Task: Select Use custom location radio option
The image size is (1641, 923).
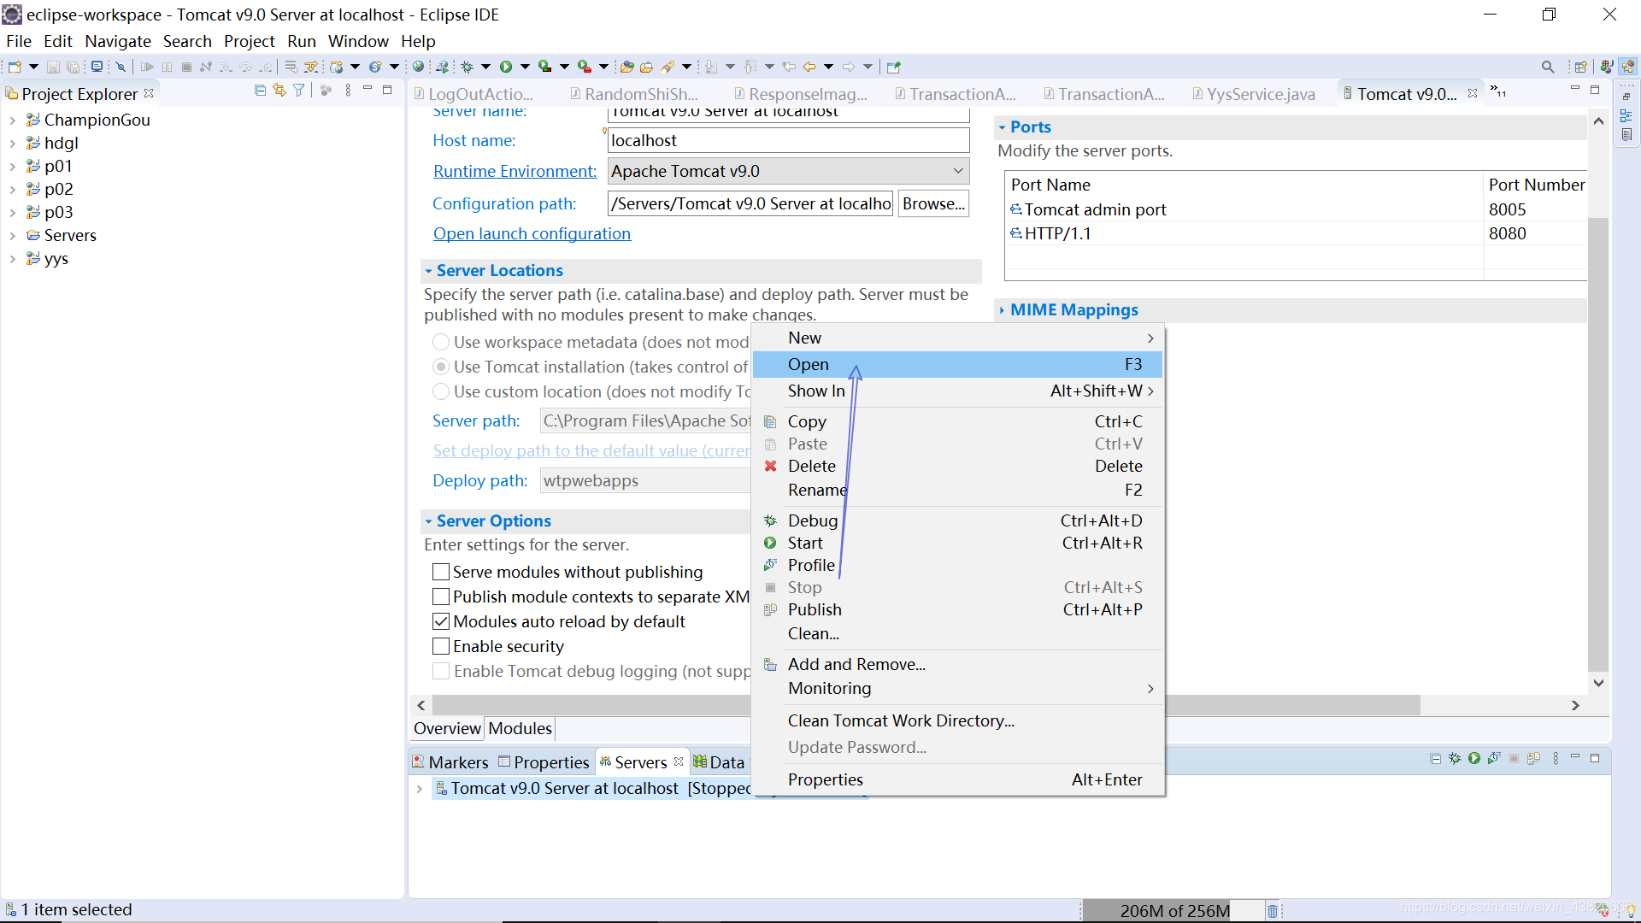Action: (x=441, y=391)
